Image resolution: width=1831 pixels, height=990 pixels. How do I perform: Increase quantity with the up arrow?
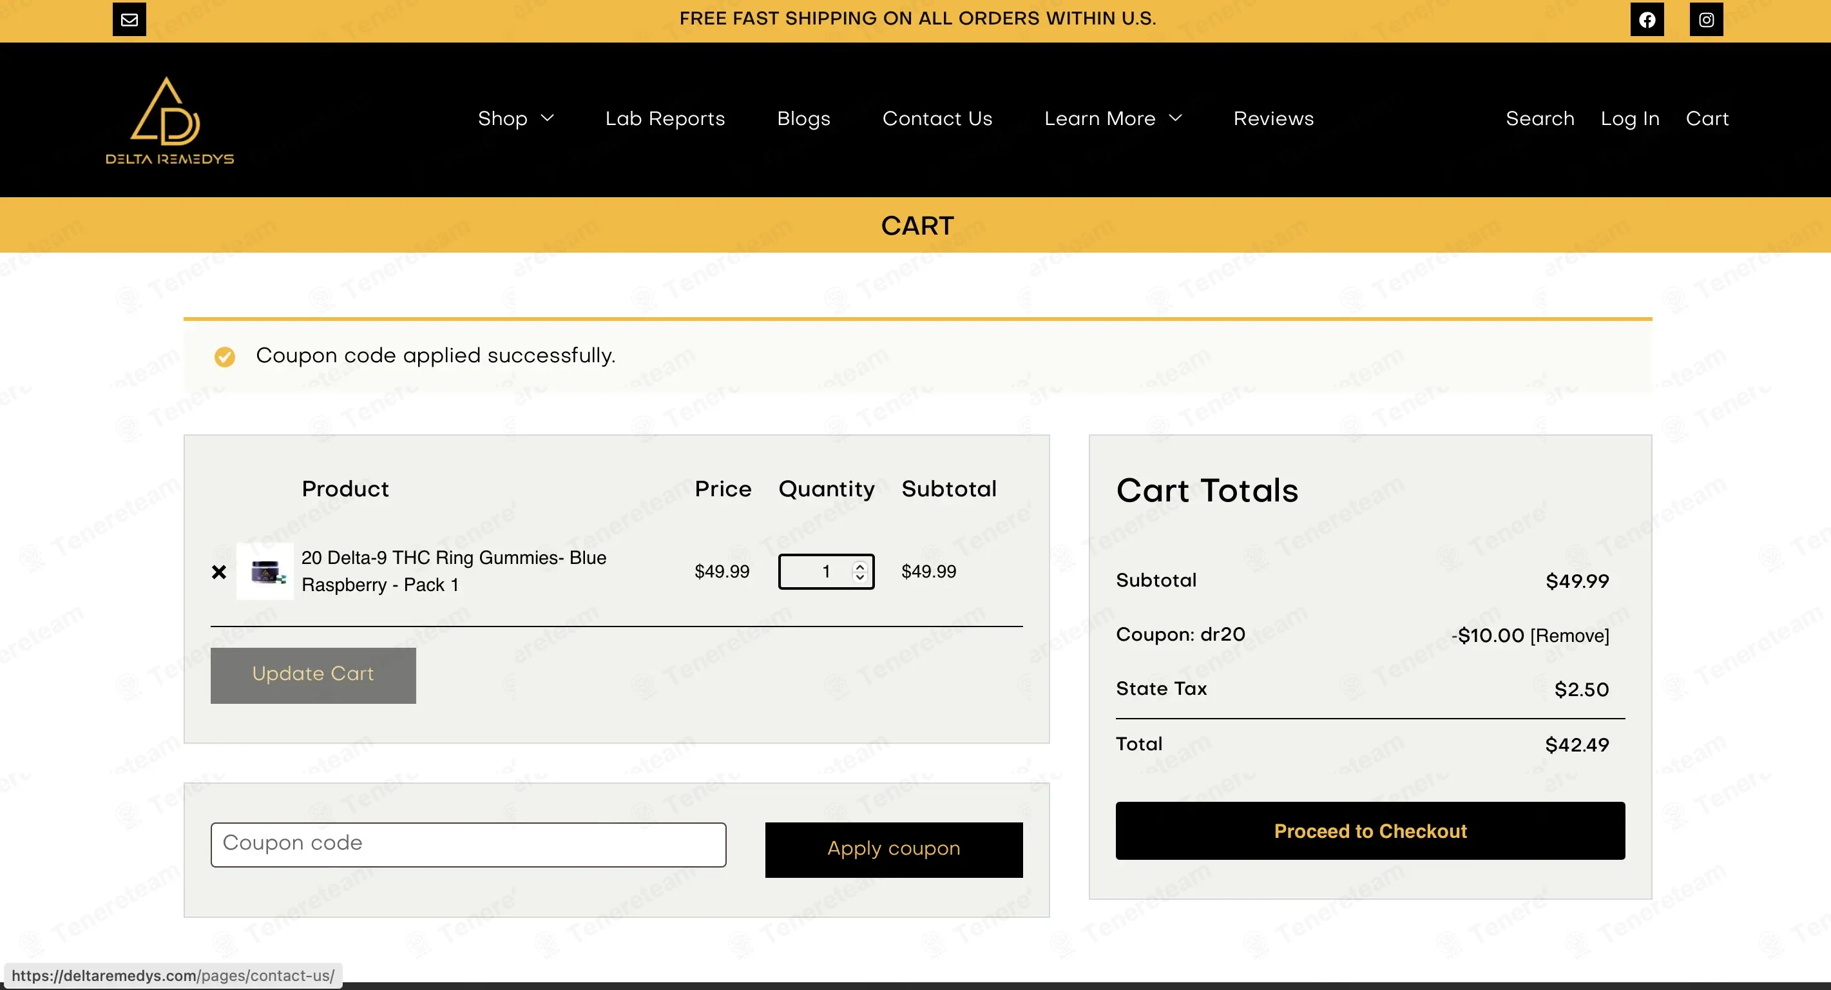point(860,566)
